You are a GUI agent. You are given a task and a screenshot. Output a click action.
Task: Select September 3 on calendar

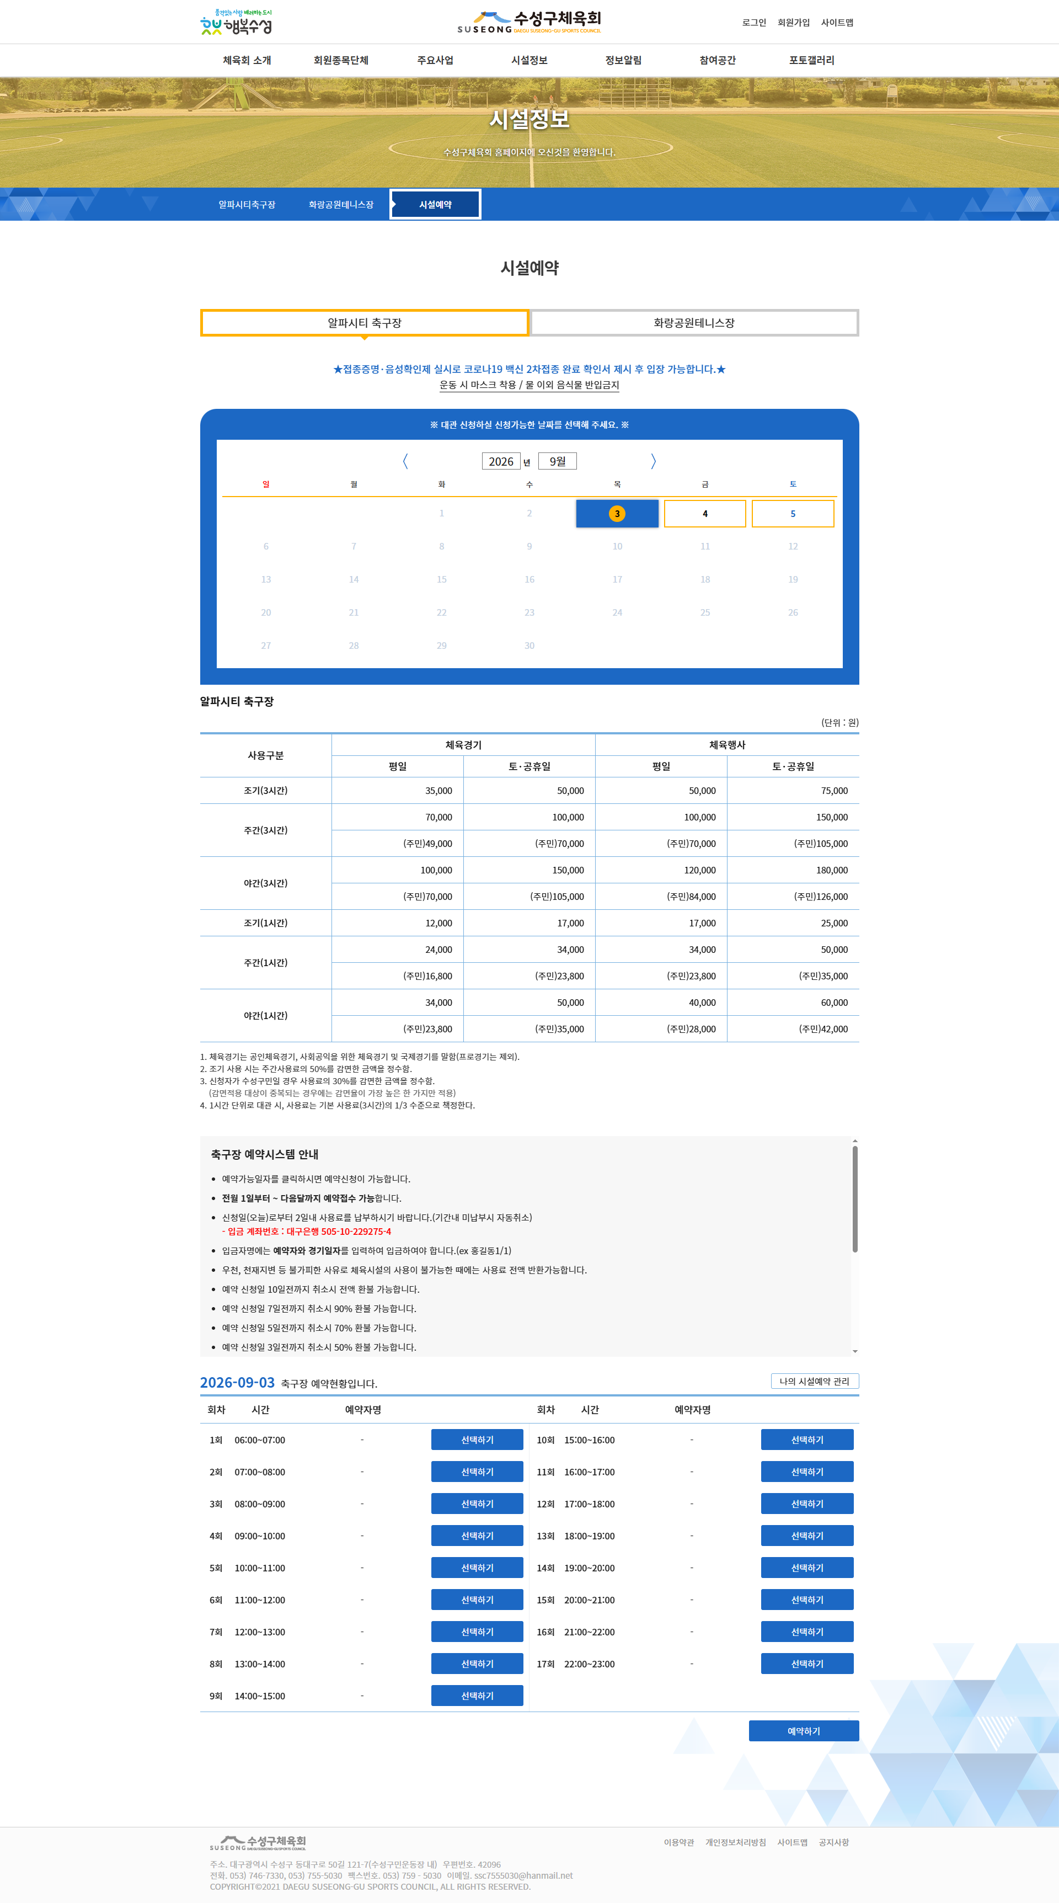617,514
